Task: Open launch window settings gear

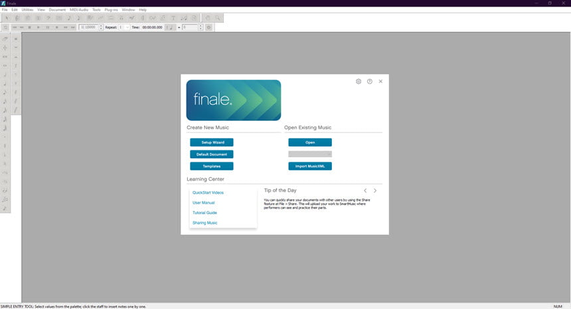Action: tap(359, 82)
